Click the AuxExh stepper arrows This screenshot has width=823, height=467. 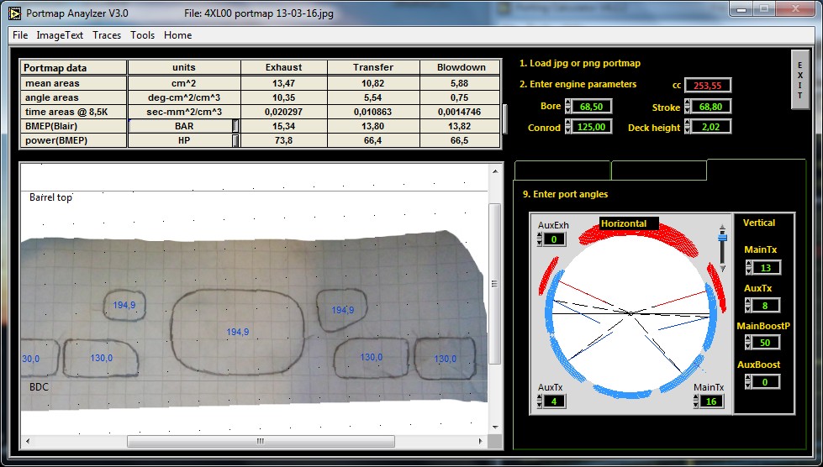coord(541,239)
